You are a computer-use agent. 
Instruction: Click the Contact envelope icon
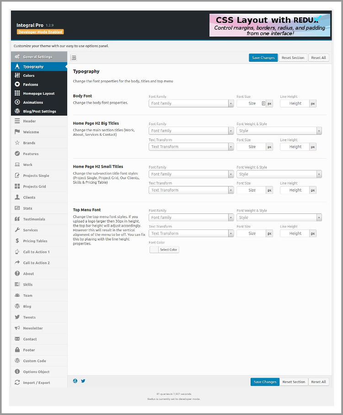click(17, 339)
